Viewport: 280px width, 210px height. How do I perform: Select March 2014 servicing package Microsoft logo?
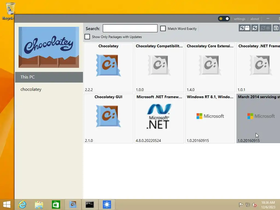(x=261, y=116)
